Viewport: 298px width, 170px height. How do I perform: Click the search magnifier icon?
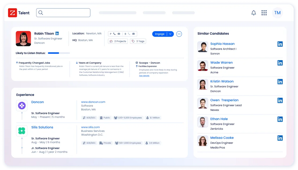(x=41, y=13)
